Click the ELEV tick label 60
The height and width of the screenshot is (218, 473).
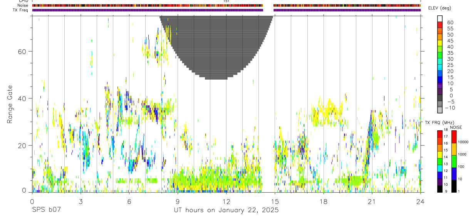pos(450,23)
